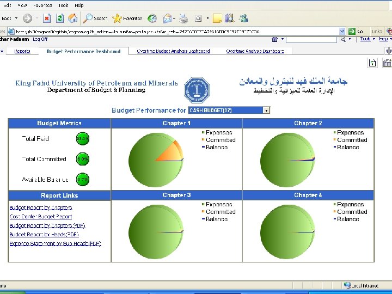Open Budget Report by Heads (PDF) link

coord(44,235)
